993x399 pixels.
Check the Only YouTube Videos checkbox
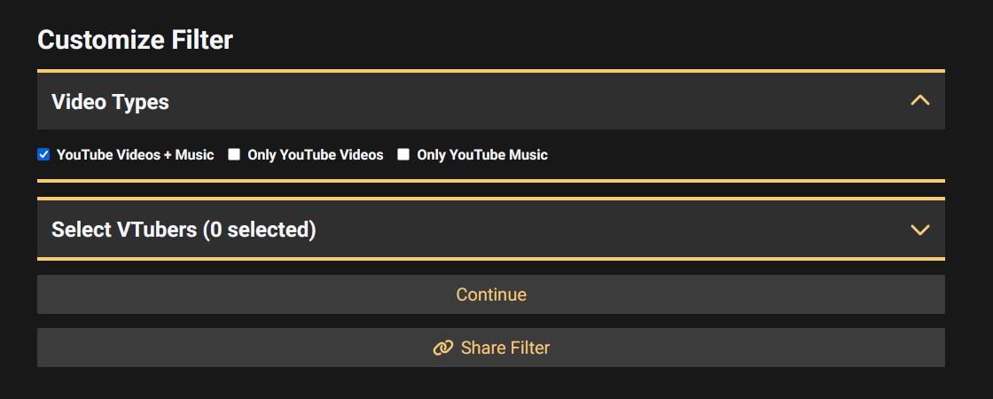click(x=234, y=154)
